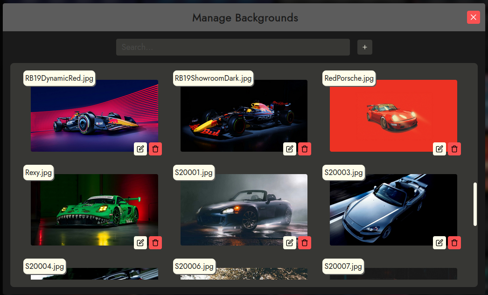Click edit icon for Rexy.jpg
This screenshot has height=295, width=488.
pyautogui.click(x=140, y=243)
